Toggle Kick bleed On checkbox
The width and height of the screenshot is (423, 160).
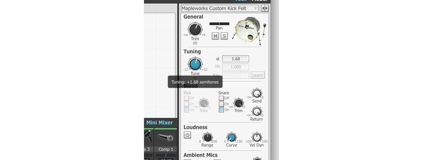[x=186, y=110]
